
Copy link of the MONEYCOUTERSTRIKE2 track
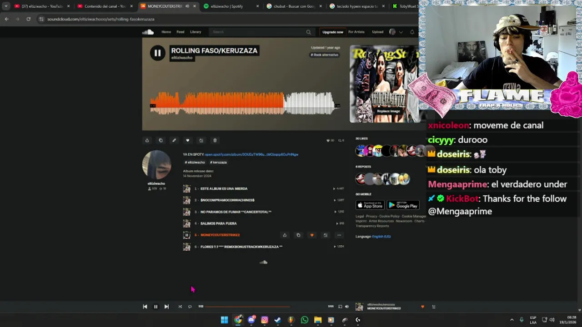click(x=298, y=235)
